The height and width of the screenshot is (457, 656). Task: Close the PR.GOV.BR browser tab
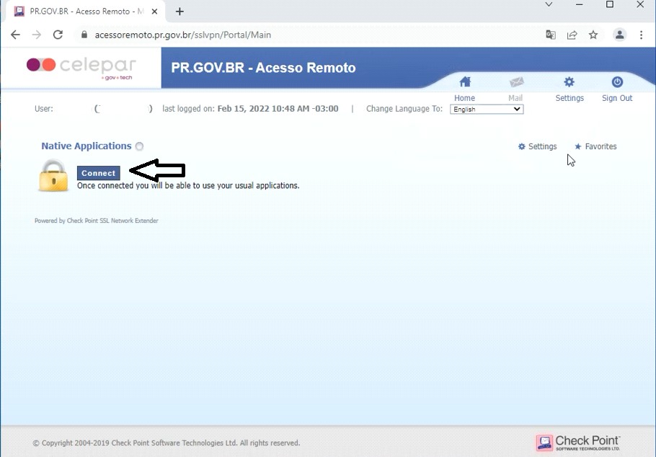[x=154, y=12]
